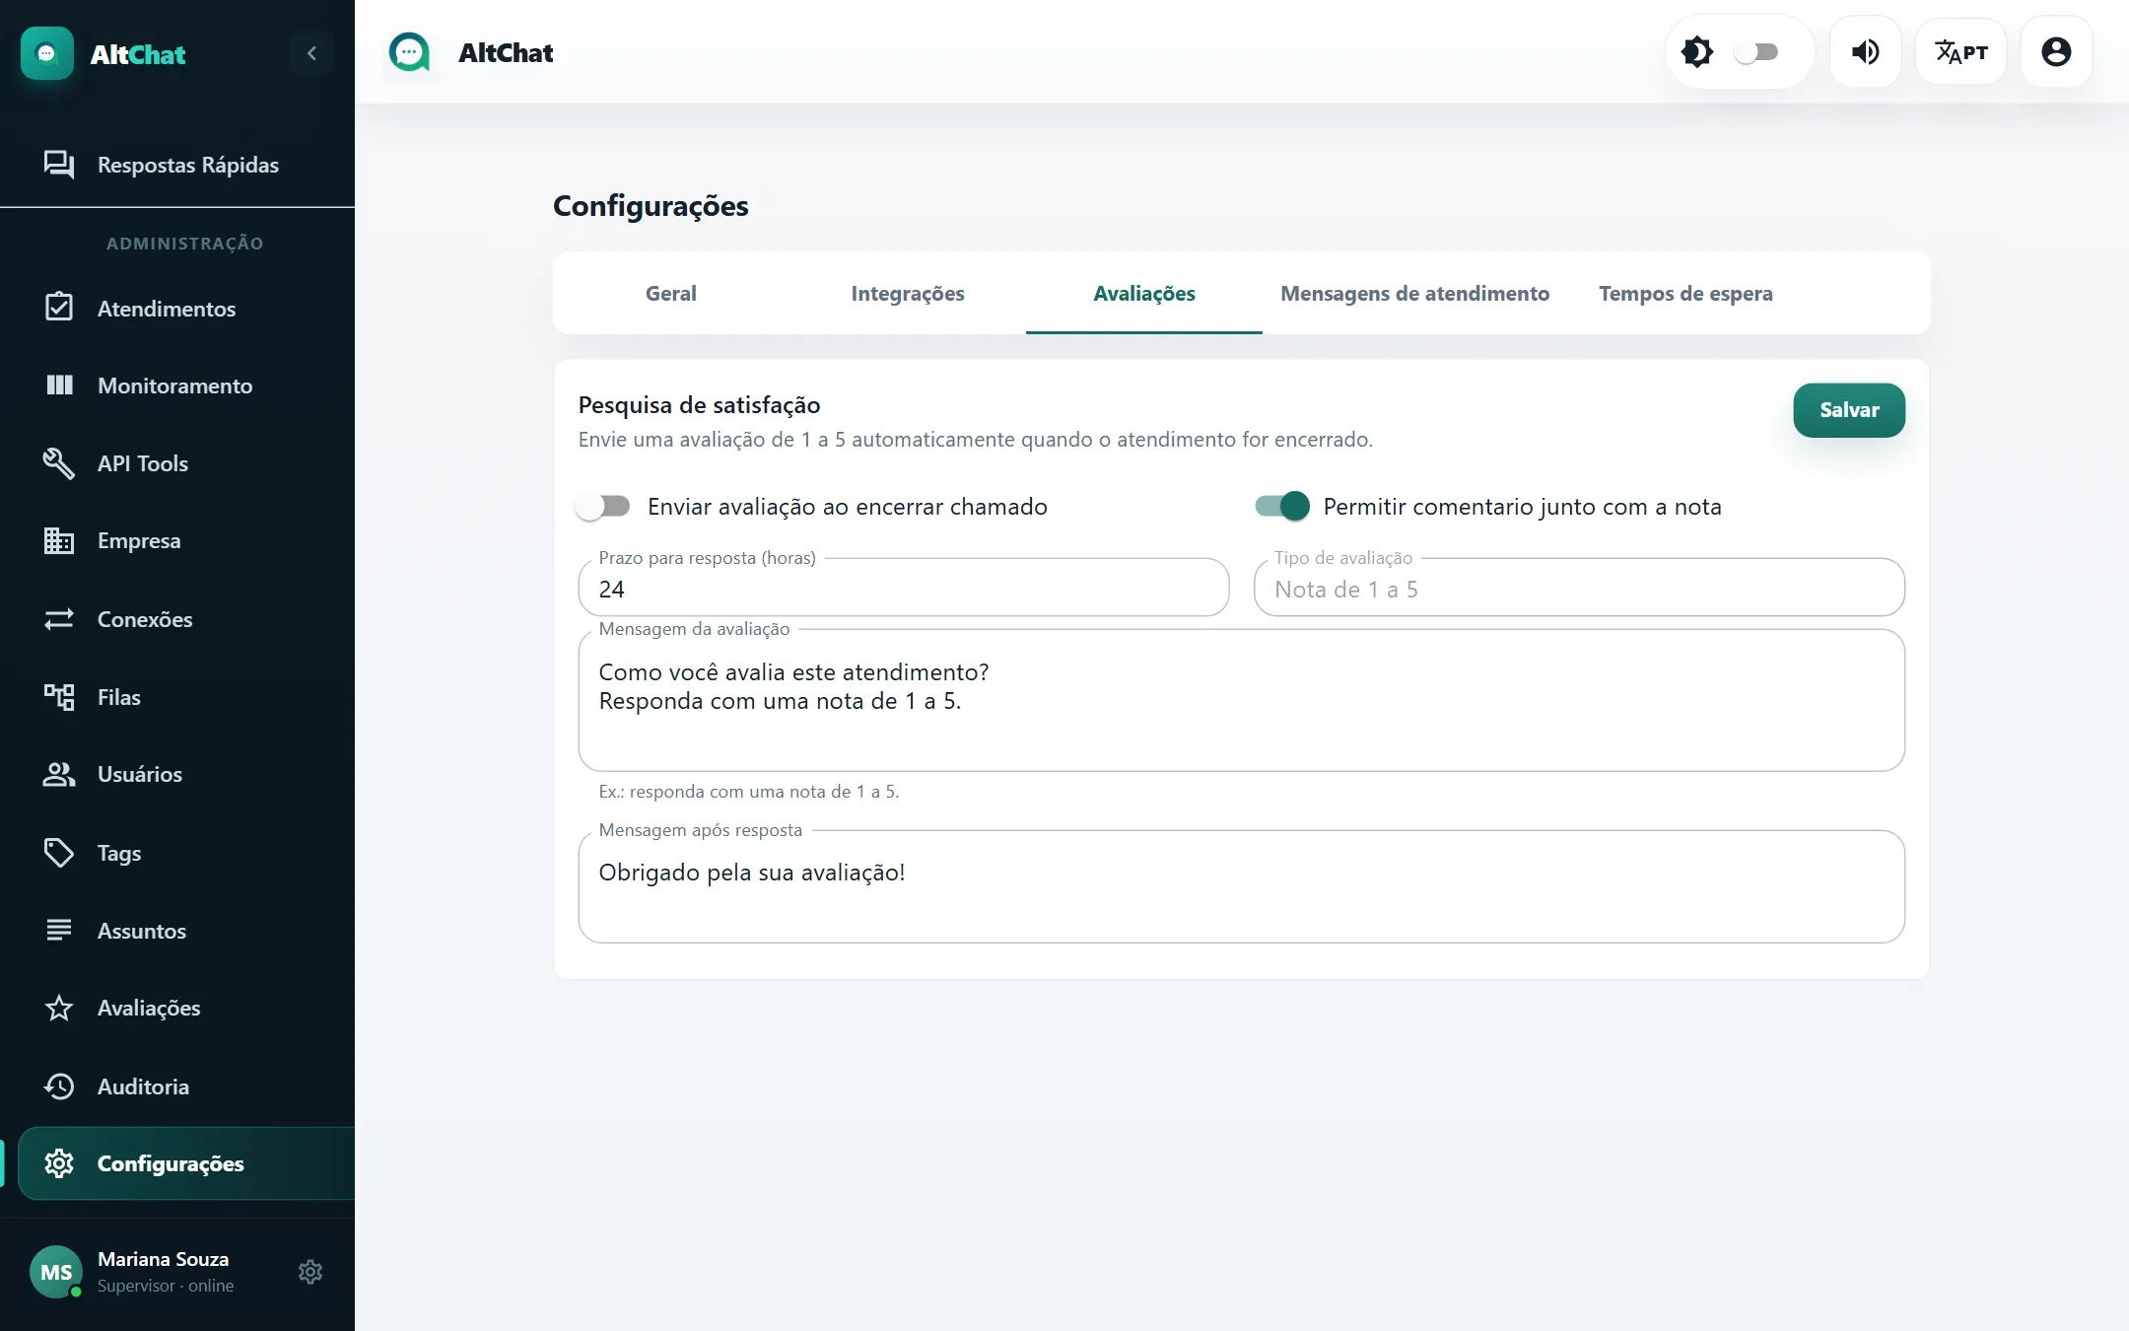2129x1331 pixels.
Task: Open API Tools wrench icon
Action: (x=59, y=463)
